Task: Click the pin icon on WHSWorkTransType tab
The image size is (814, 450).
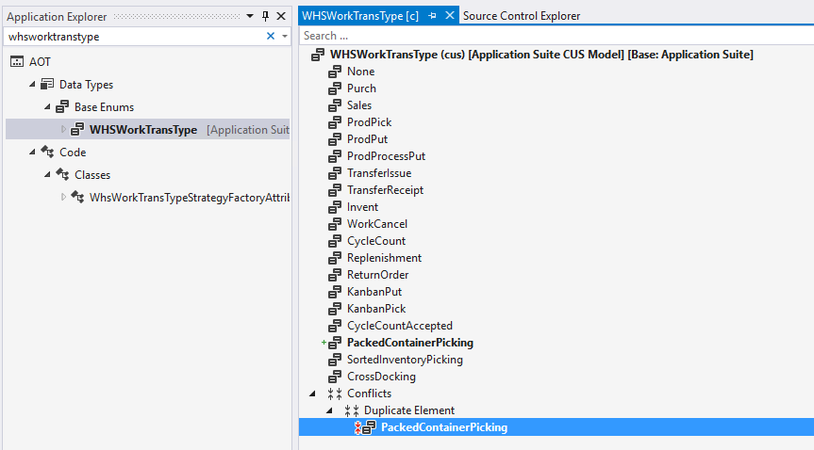Action: pyautogui.click(x=432, y=16)
